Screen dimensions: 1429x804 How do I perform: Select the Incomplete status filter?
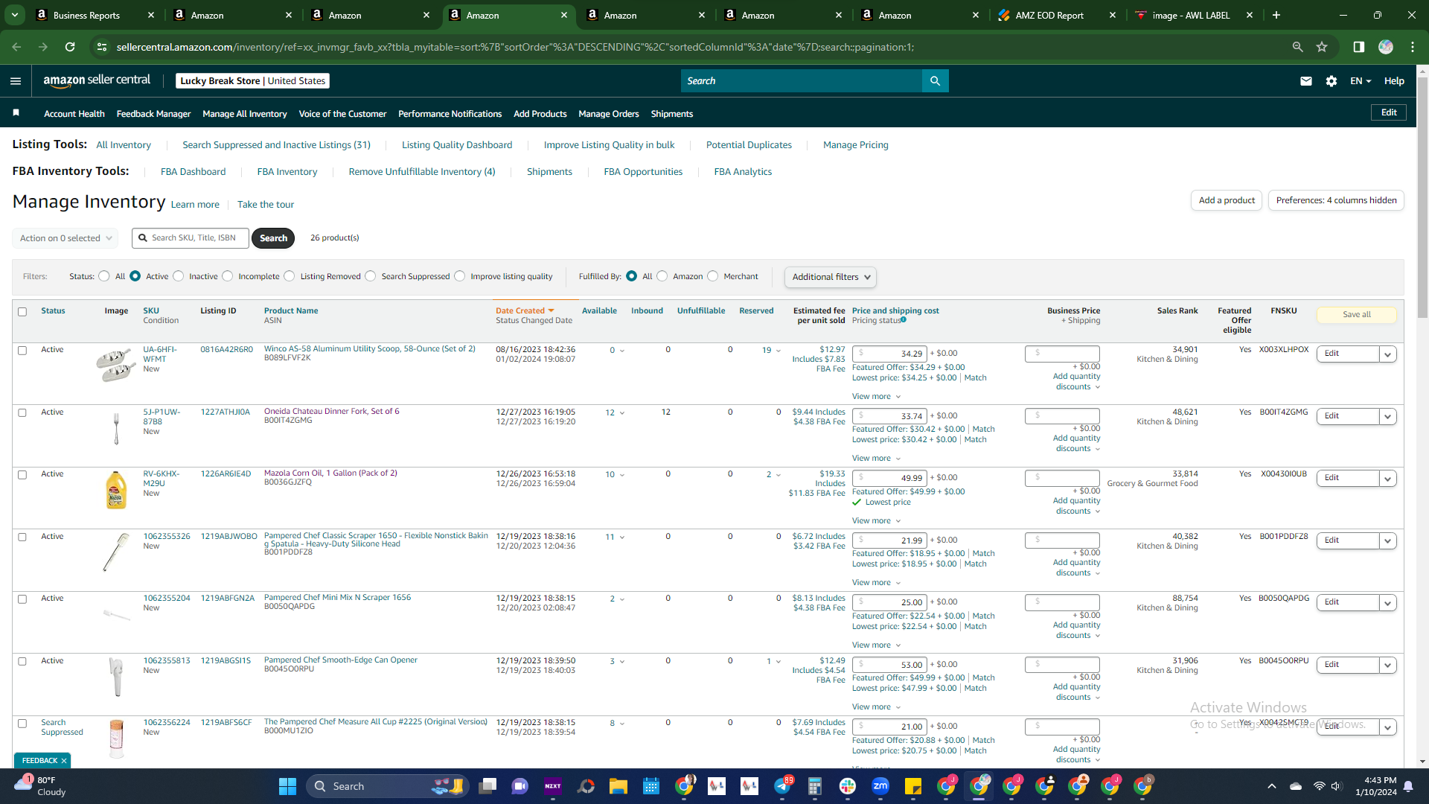pyautogui.click(x=228, y=276)
